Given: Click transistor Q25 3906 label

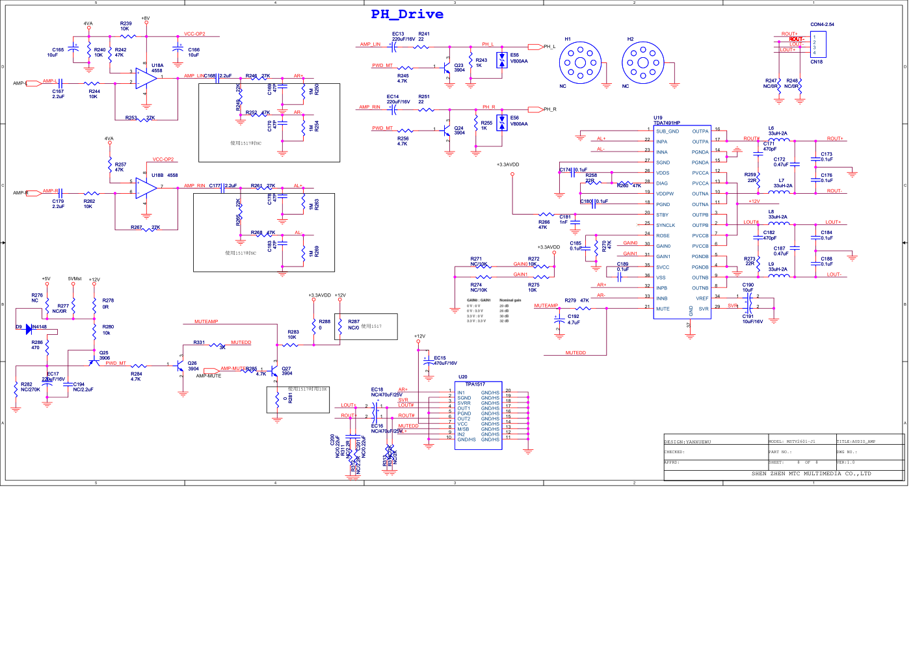Looking at the screenshot, I should coord(104,355).
